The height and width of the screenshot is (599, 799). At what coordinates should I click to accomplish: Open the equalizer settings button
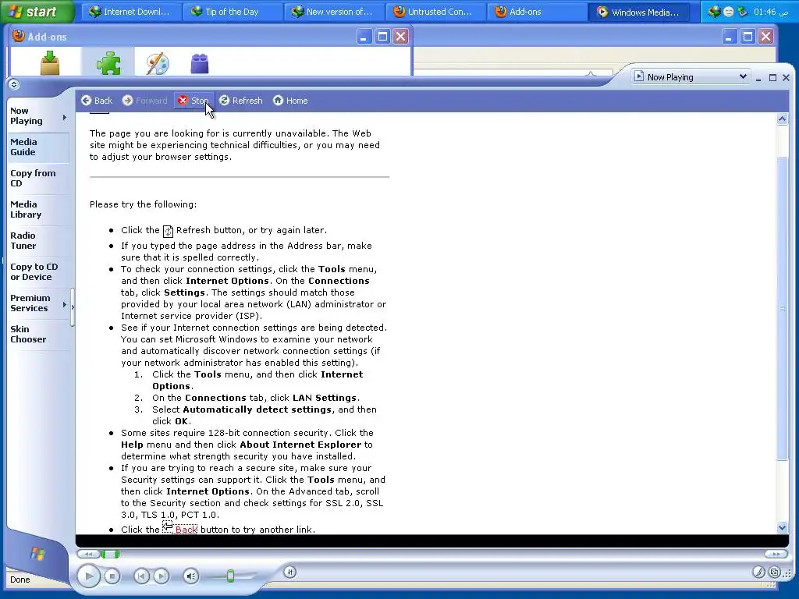click(x=290, y=572)
